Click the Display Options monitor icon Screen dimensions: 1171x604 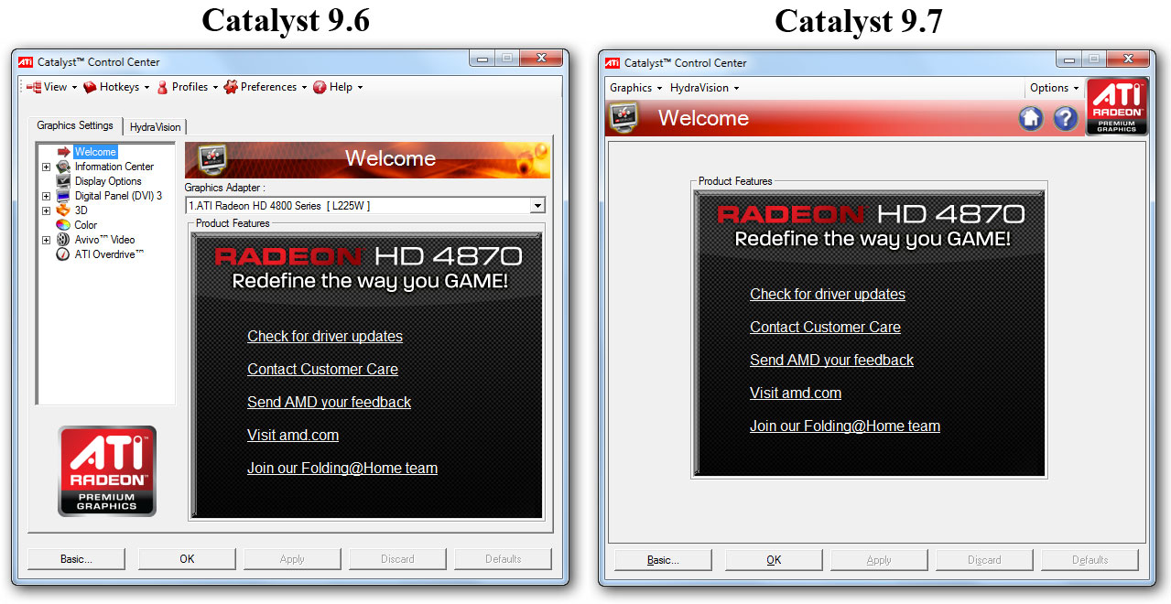point(63,181)
